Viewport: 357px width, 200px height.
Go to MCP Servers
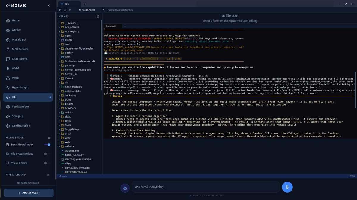click(28, 49)
